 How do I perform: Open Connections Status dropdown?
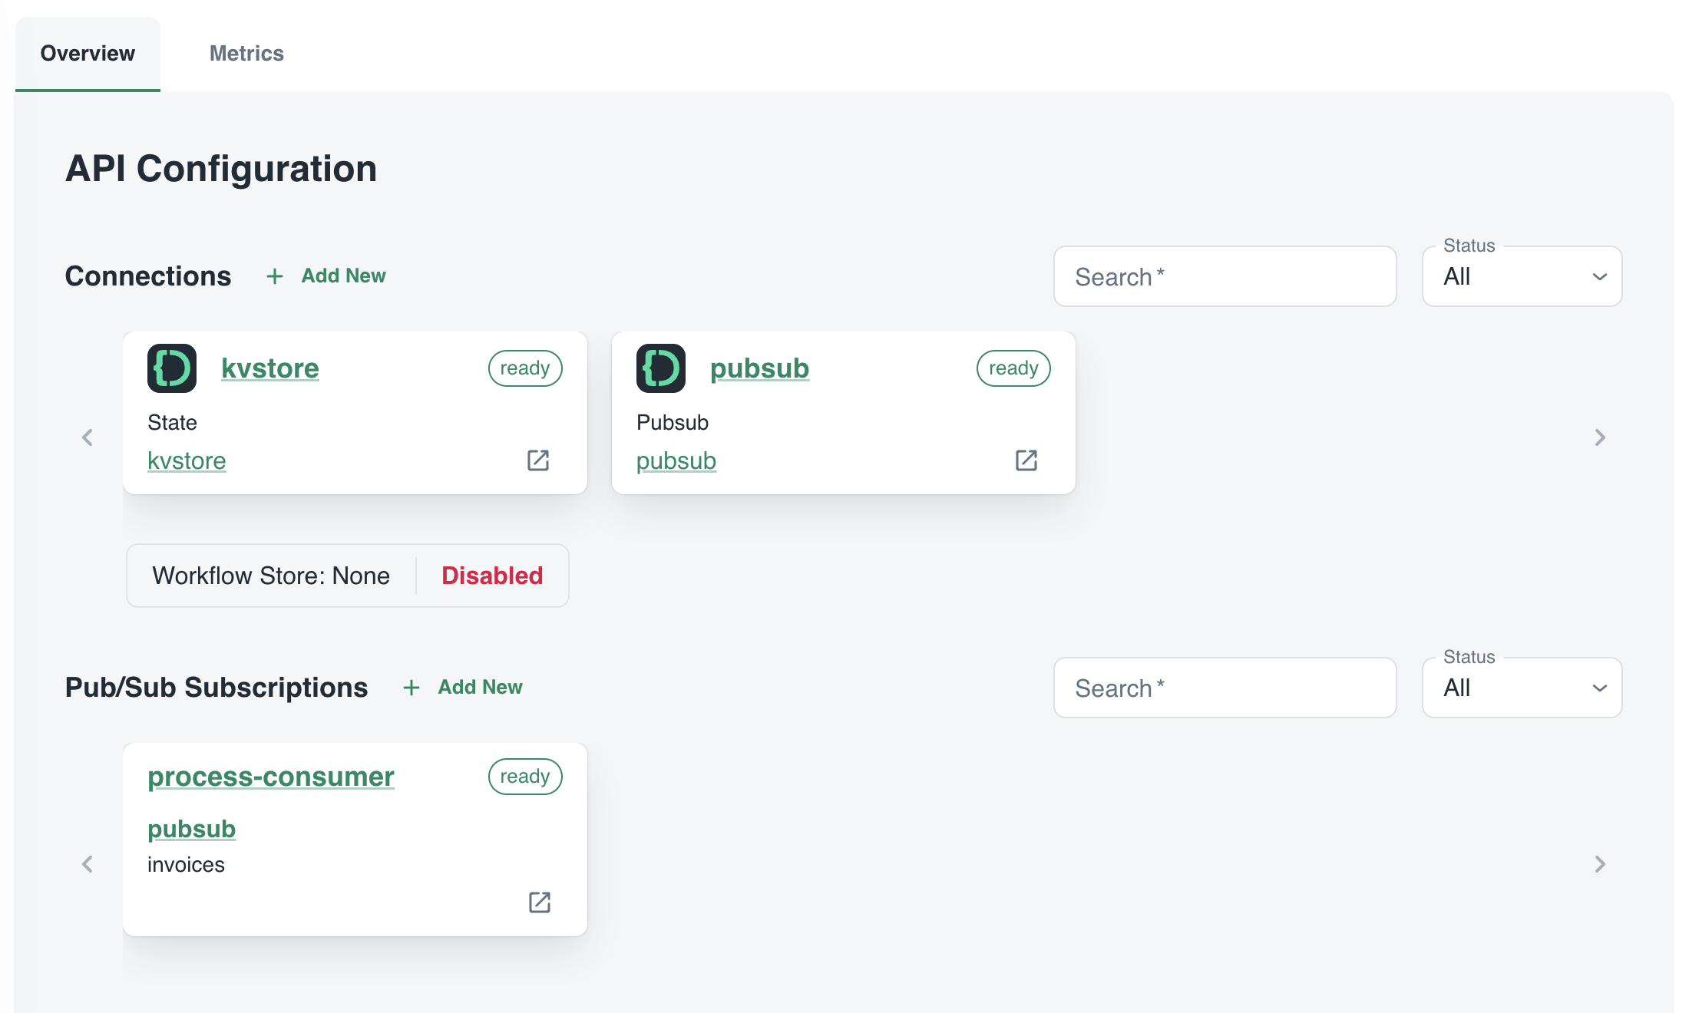(1522, 276)
